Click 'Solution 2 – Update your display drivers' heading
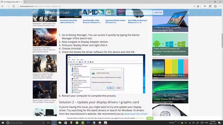Viewport: 223px width, 125px height. tap(99, 102)
